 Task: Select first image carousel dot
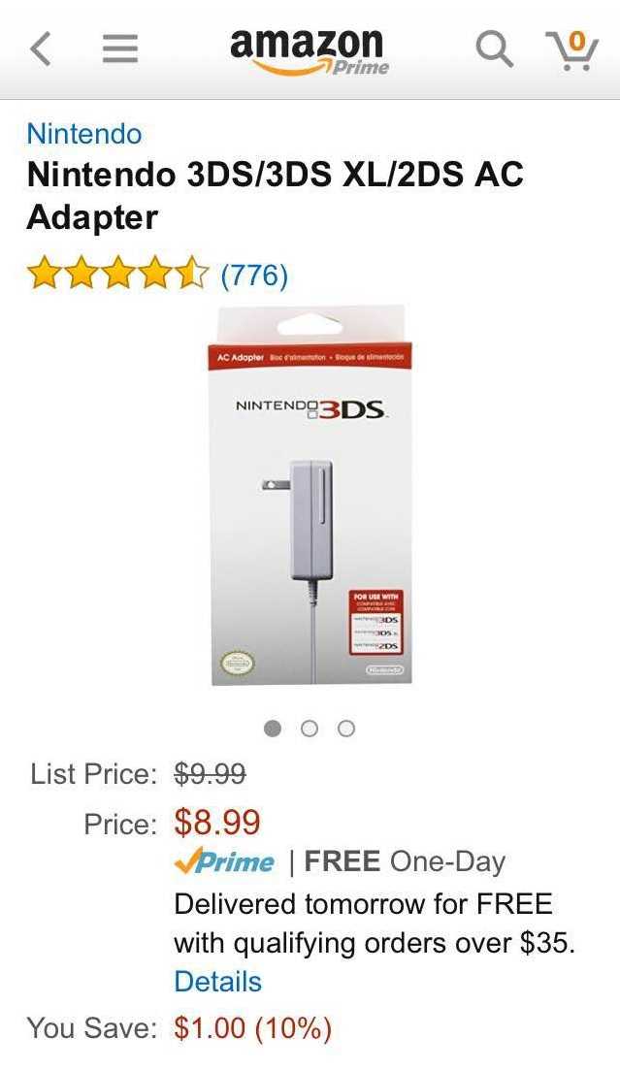(x=273, y=729)
